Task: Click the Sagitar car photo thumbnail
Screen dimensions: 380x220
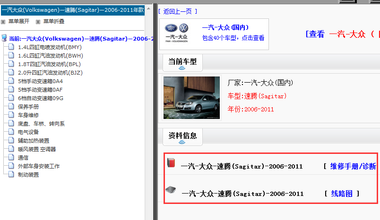Action: (x=192, y=98)
